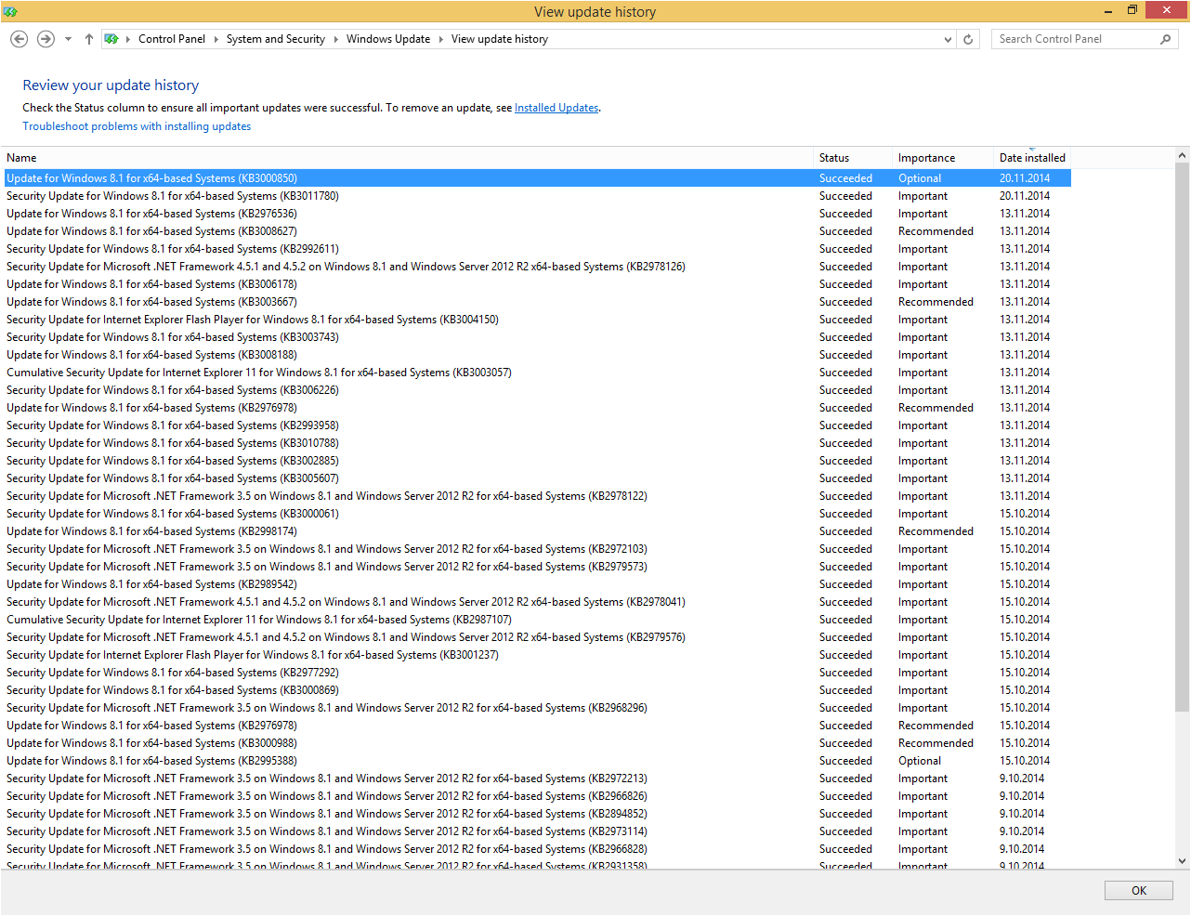1191x916 pixels.
Task: Open the Installed Updates link
Action: pos(556,108)
